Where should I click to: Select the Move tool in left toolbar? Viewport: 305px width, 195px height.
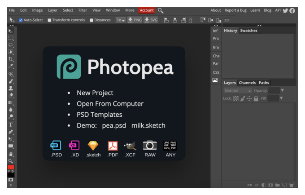[x=11, y=31]
